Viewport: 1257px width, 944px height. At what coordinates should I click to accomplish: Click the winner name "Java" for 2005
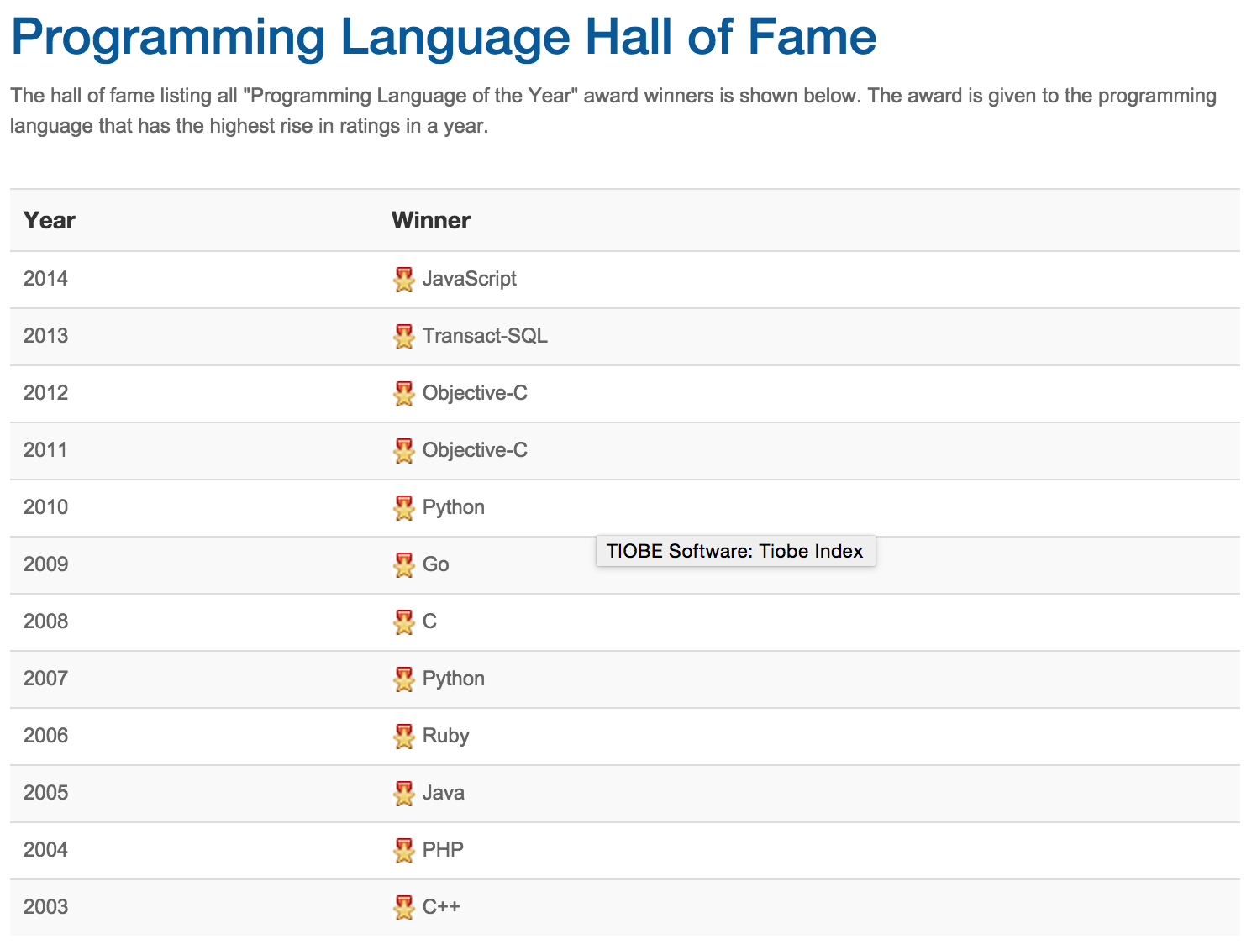(x=444, y=793)
